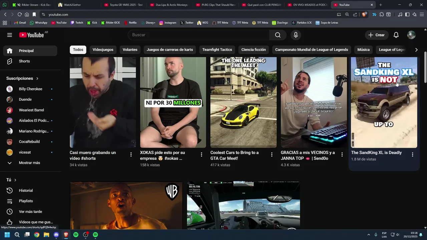Click the Brave shields icon in address bar
This screenshot has width=427, height=240.
tap(364, 15)
